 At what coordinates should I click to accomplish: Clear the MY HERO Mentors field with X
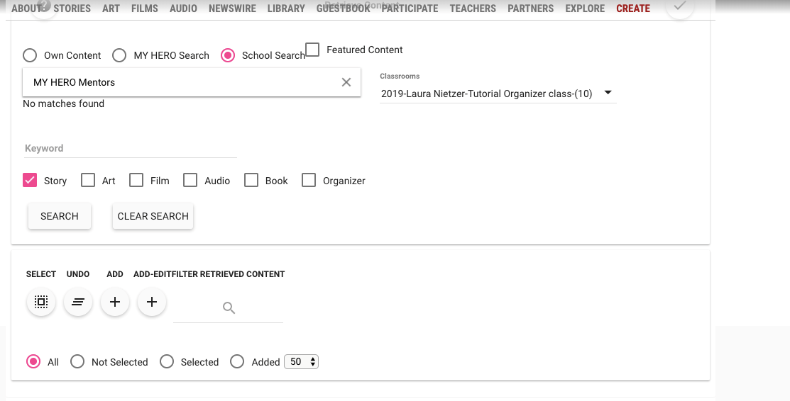click(346, 82)
